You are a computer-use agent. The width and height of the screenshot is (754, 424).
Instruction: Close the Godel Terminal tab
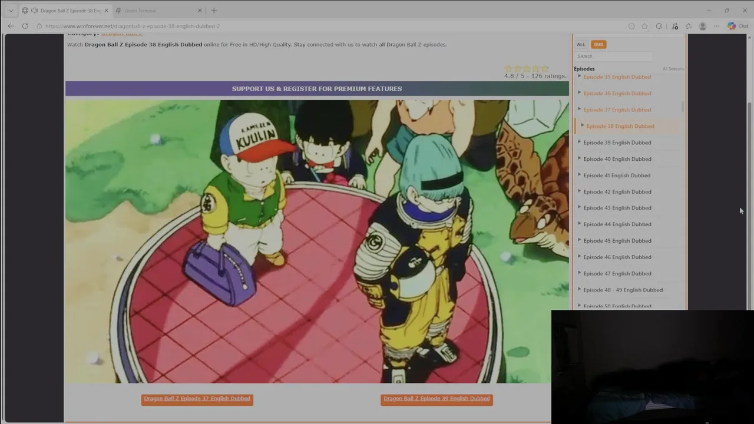click(x=200, y=11)
